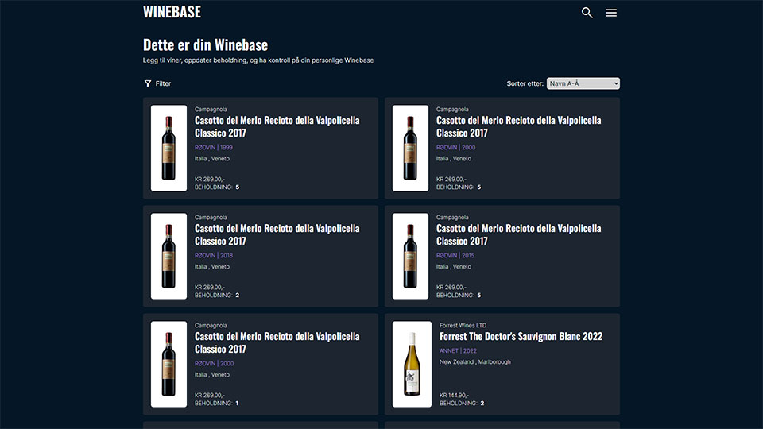Click bottle image of the 2018 Casotto
The height and width of the screenshot is (429, 763).
168,256
